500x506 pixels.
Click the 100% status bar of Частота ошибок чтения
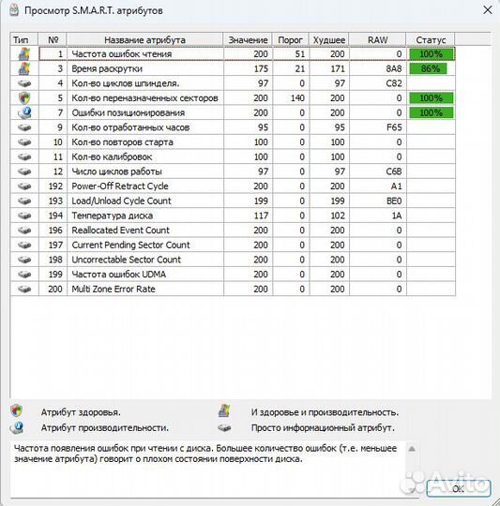[432, 54]
